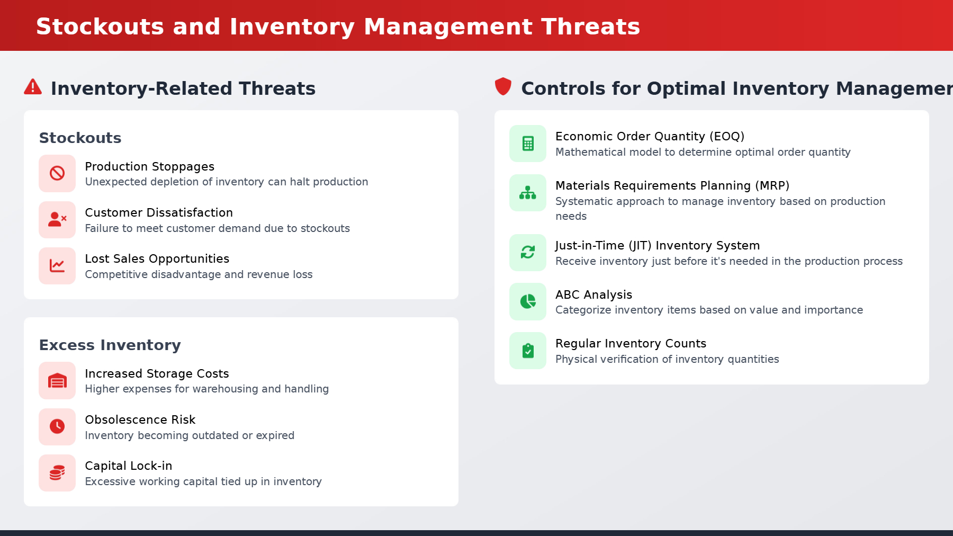Select the EOQ calculator icon
The width and height of the screenshot is (953, 536).
[528, 144]
